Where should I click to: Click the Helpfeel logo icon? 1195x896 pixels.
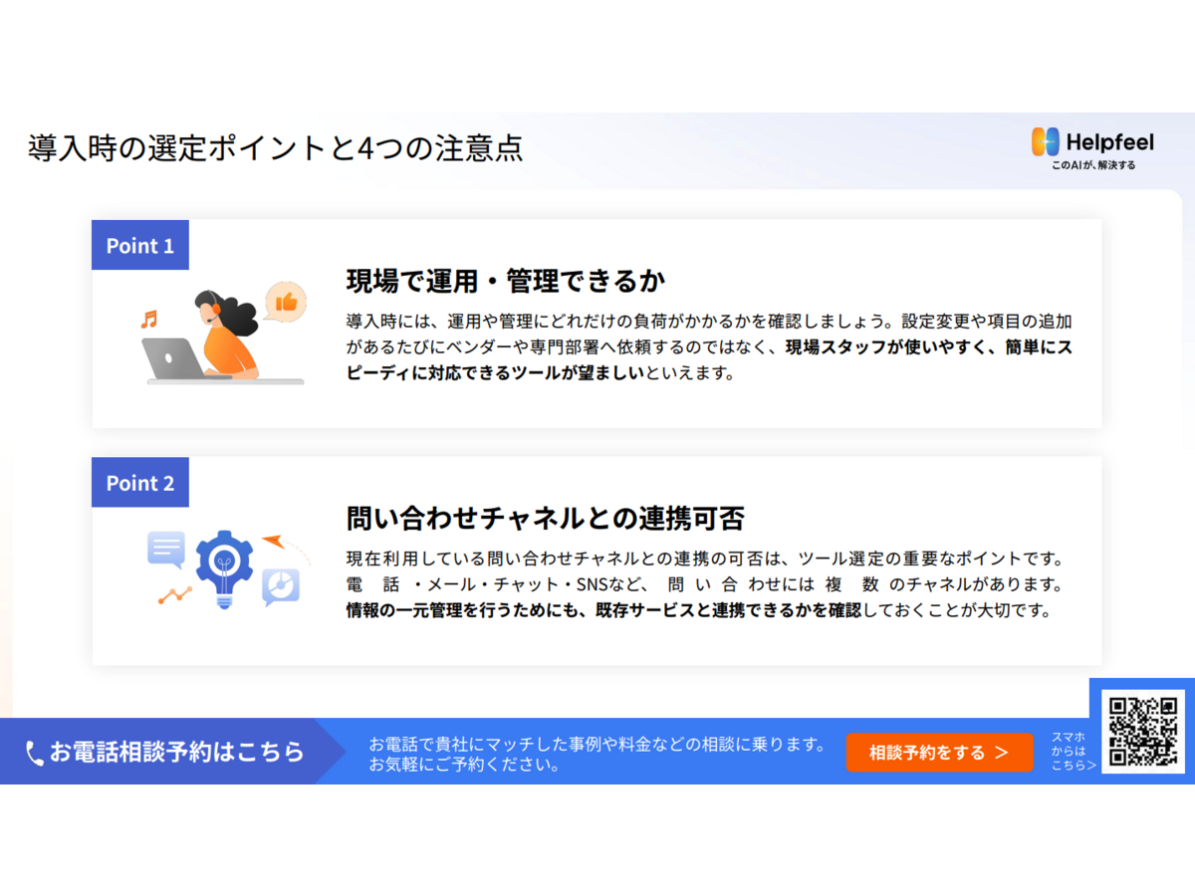click(1045, 141)
